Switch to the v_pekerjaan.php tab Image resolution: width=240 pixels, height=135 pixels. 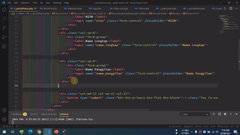[168, 9]
